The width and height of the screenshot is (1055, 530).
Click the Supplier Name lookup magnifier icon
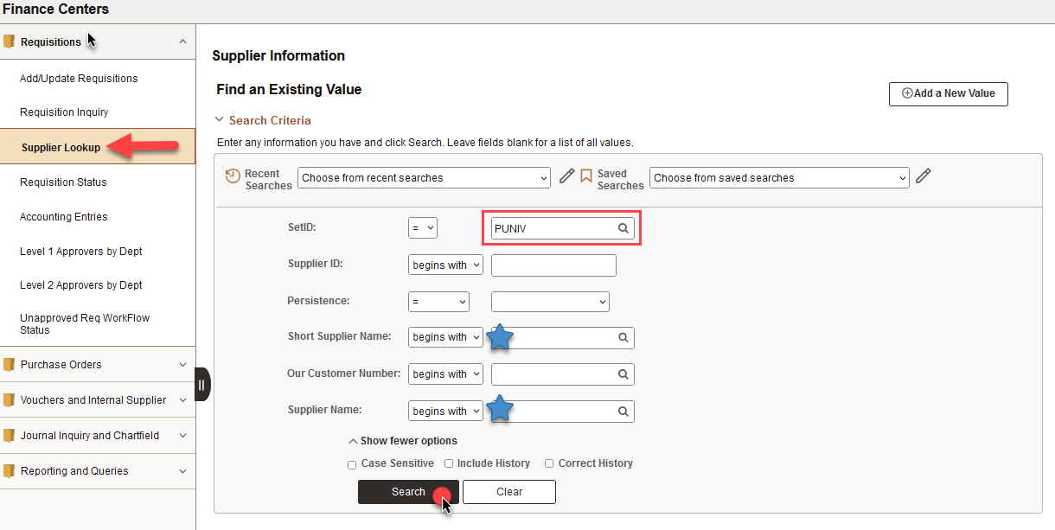point(623,412)
